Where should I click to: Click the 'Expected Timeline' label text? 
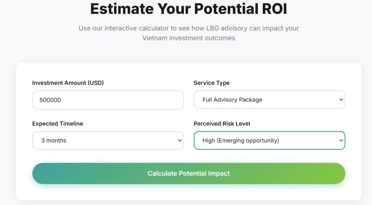coord(57,124)
